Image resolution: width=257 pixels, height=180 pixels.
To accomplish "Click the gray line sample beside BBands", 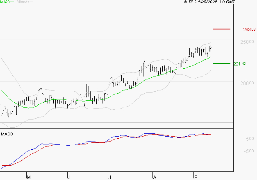I will point(31,2).
